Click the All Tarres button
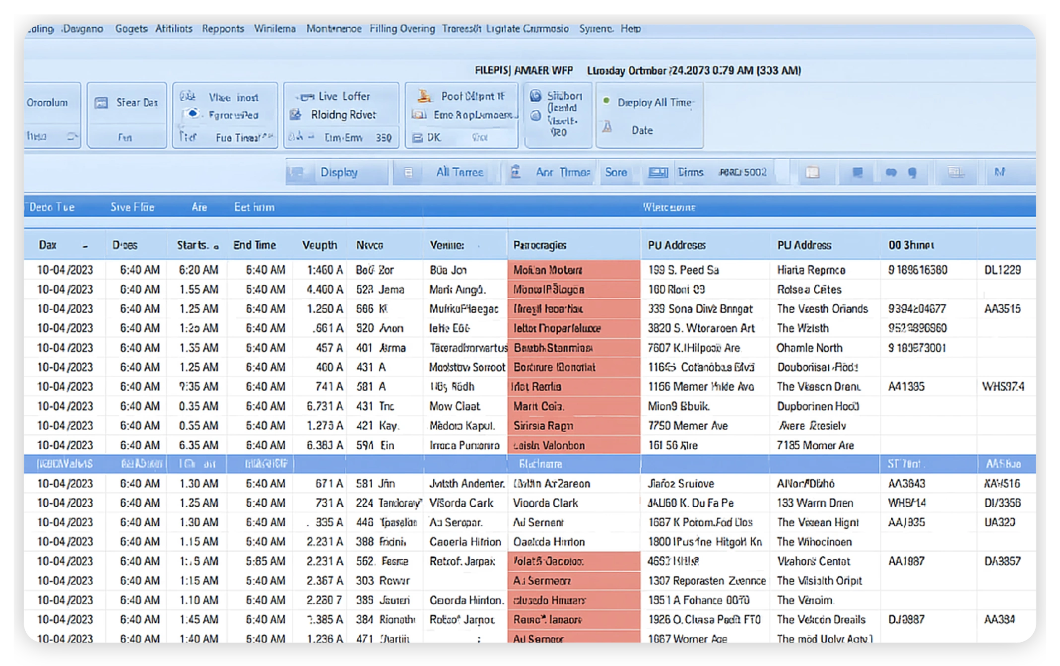The width and height of the screenshot is (1060, 666). click(459, 172)
